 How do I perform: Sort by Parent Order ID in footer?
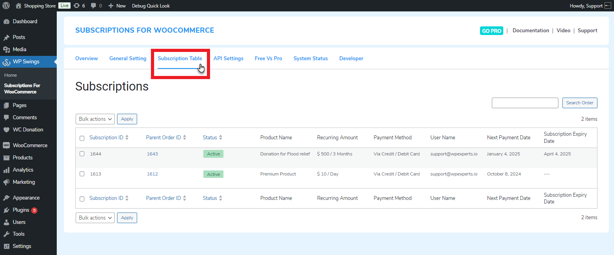click(x=166, y=198)
